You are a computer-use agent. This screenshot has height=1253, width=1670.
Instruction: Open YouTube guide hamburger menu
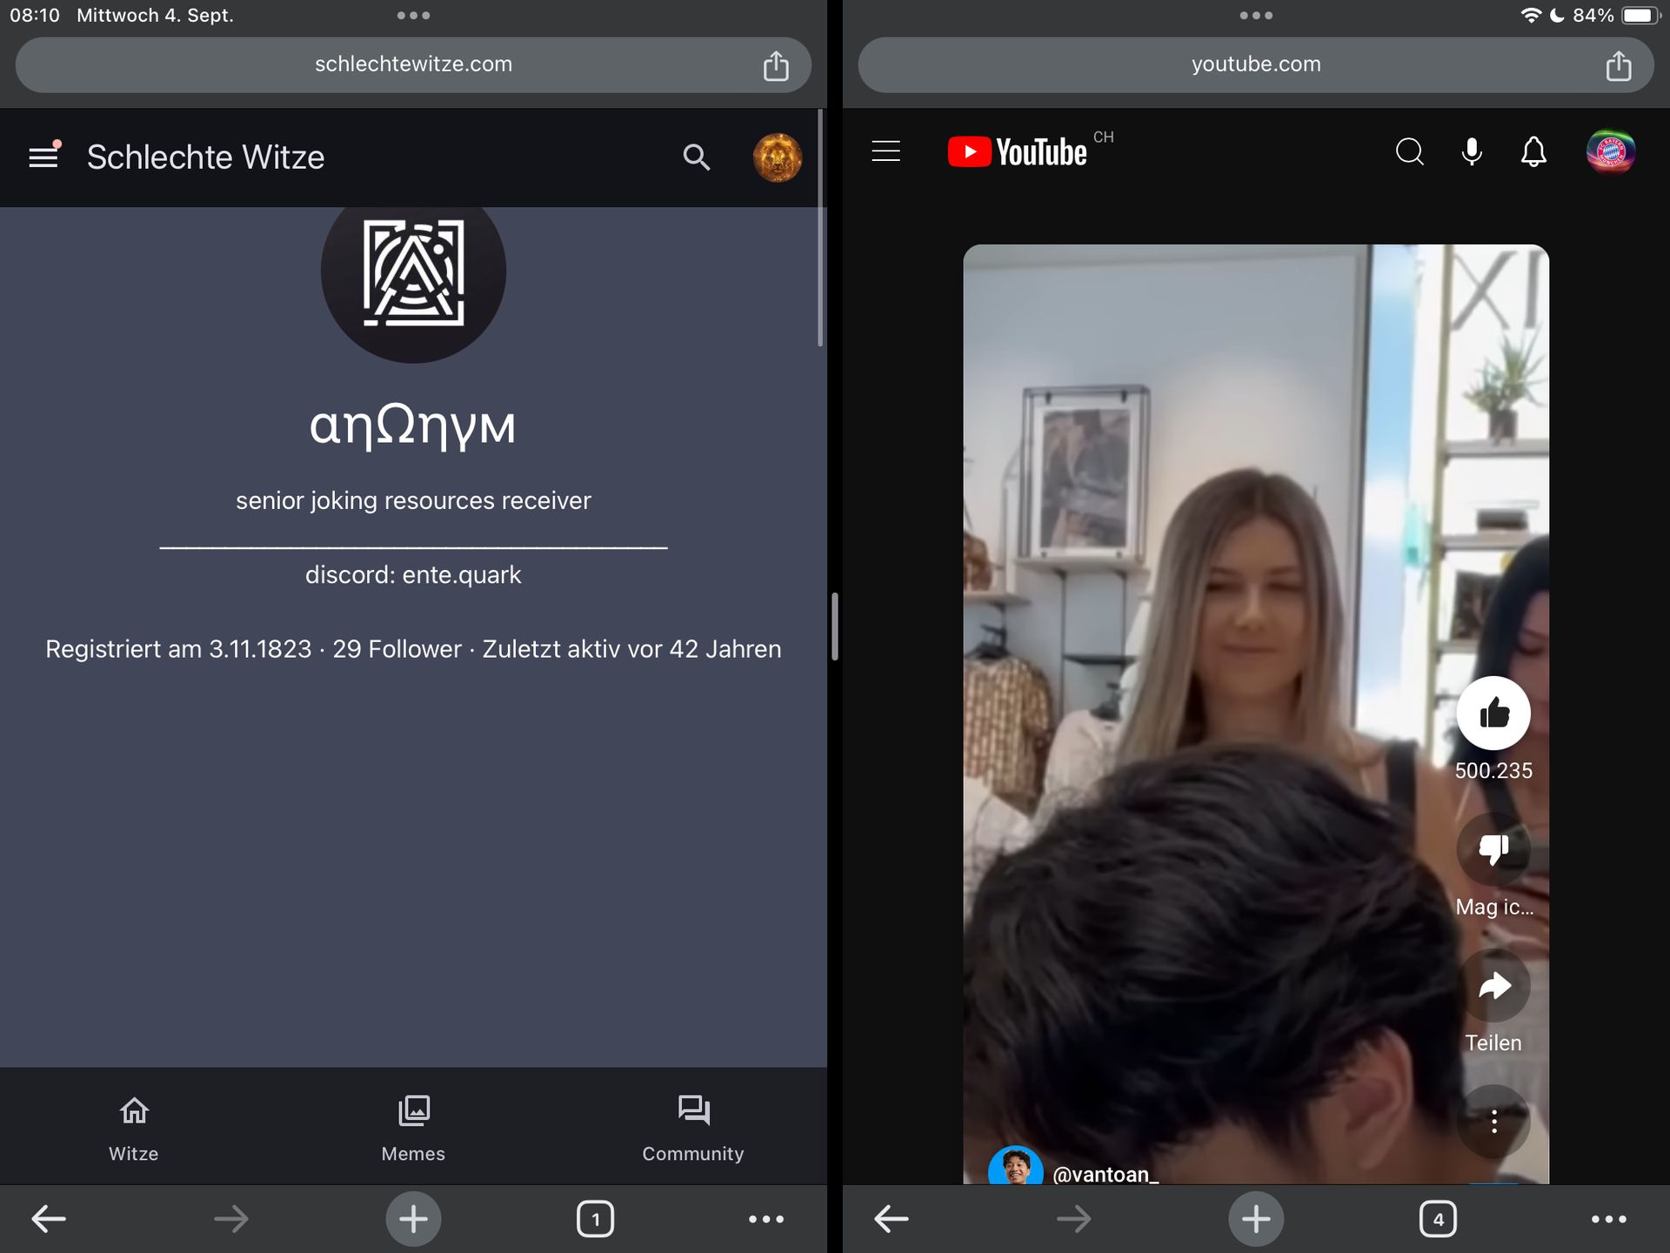tap(885, 151)
